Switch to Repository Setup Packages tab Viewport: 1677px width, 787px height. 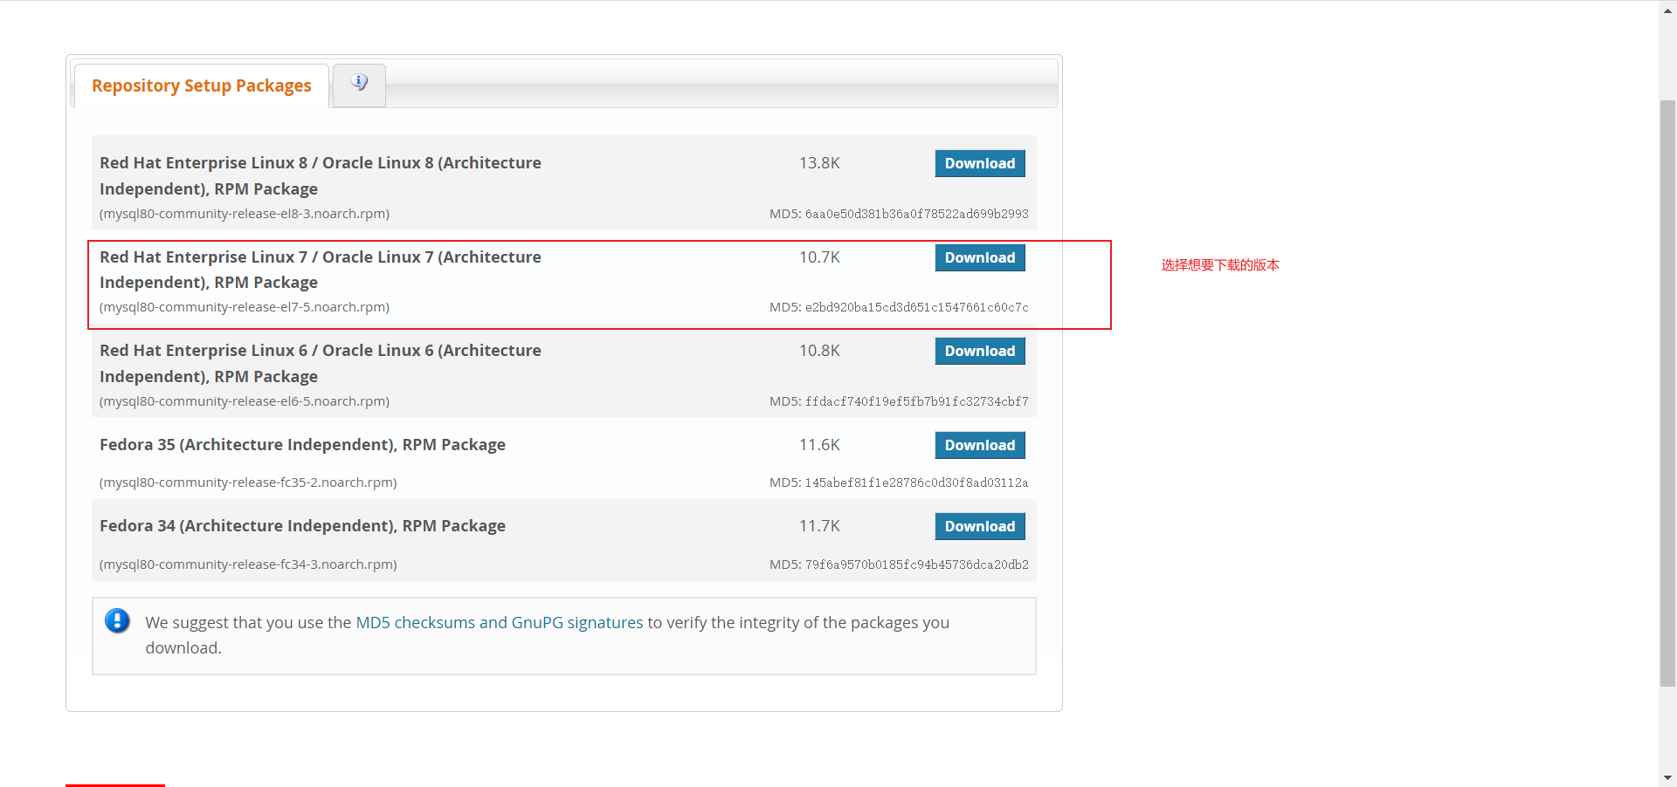(202, 86)
